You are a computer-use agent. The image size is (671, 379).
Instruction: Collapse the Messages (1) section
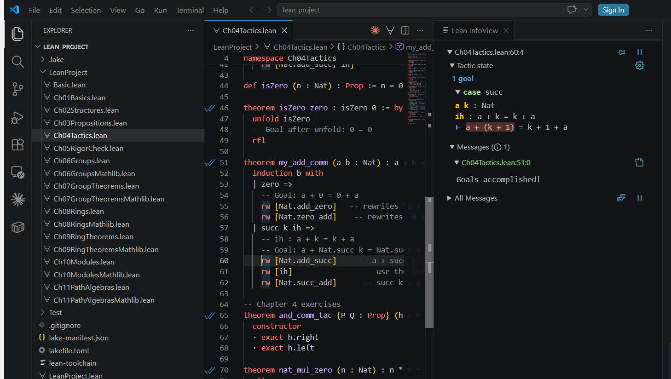[452, 147]
